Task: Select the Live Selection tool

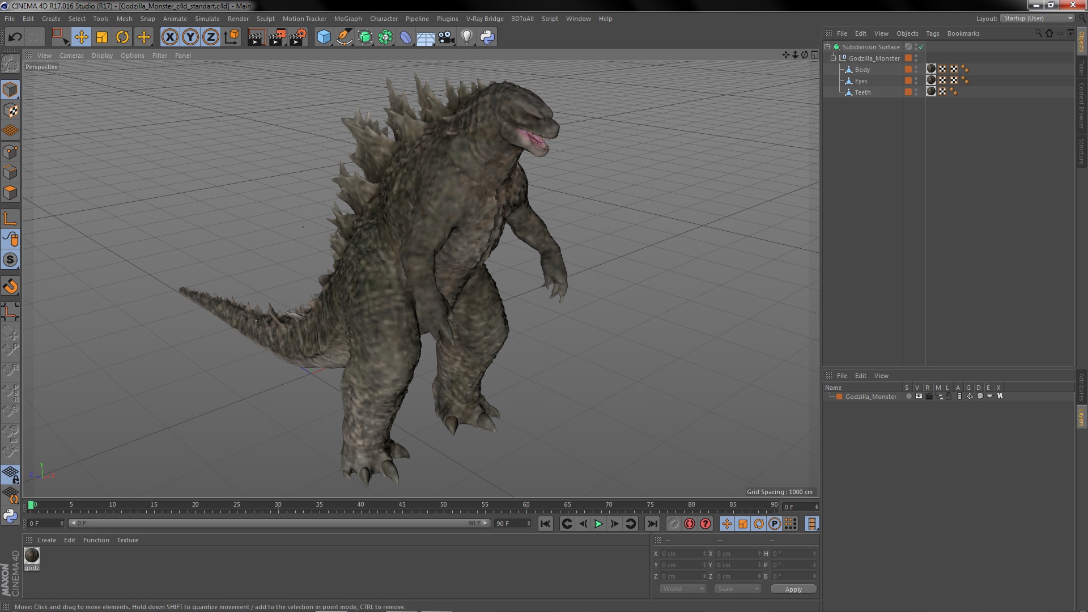Action: pyautogui.click(x=60, y=37)
